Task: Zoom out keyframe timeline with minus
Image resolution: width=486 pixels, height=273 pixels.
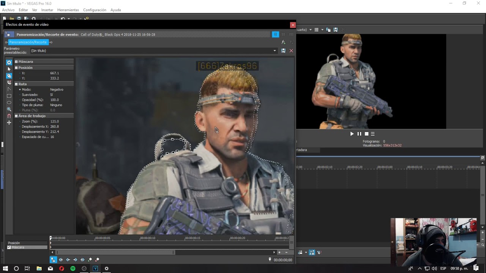Action: pos(287,252)
